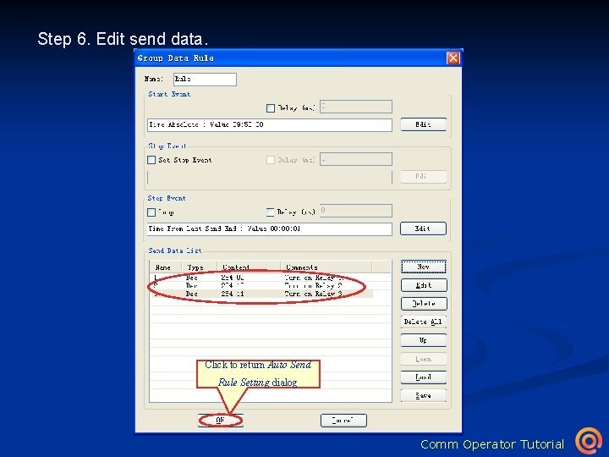Viewport: 609px width, 457px height.
Task: Click the Stop Event delay value field
Action: click(x=356, y=159)
